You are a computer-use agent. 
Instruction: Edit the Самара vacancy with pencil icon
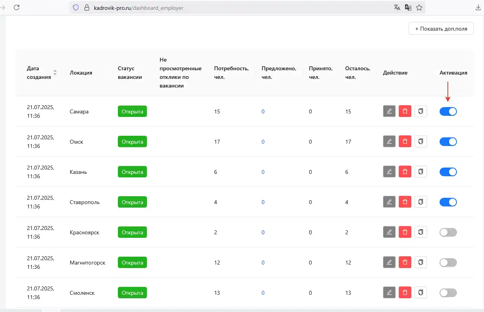pyautogui.click(x=389, y=111)
